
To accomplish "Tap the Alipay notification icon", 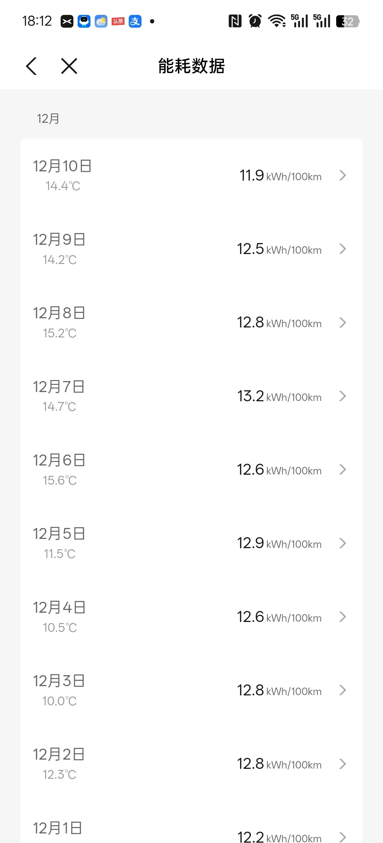I will [x=135, y=21].
